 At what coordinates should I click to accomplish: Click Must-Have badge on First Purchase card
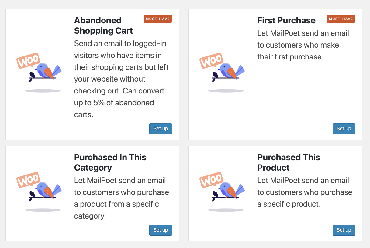click(x=341, y=19)
